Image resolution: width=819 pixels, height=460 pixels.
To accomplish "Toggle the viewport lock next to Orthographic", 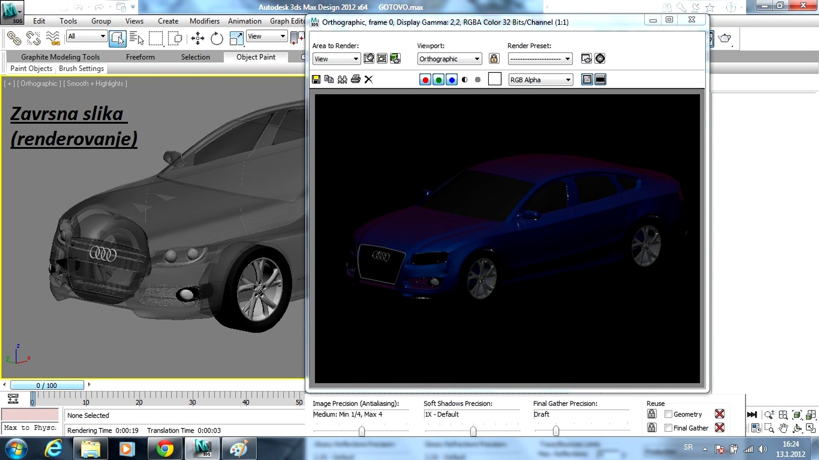I will [x=494, y=59].
